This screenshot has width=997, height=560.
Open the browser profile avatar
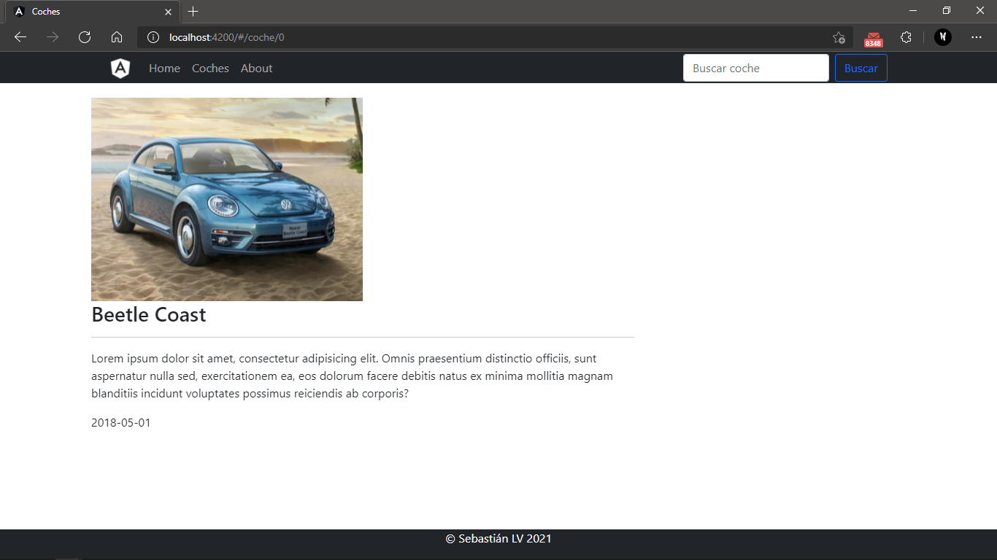tap(943, 37)
